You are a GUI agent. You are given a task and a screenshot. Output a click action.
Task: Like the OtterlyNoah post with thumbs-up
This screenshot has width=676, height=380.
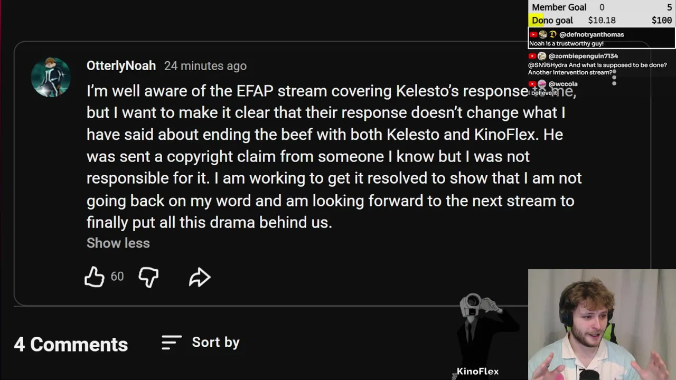click(x=95, y=277)
